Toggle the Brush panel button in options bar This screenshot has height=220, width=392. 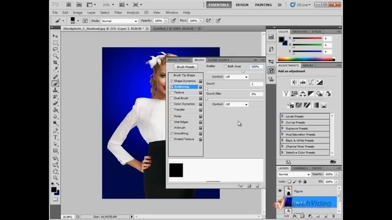tap(85, 21)
